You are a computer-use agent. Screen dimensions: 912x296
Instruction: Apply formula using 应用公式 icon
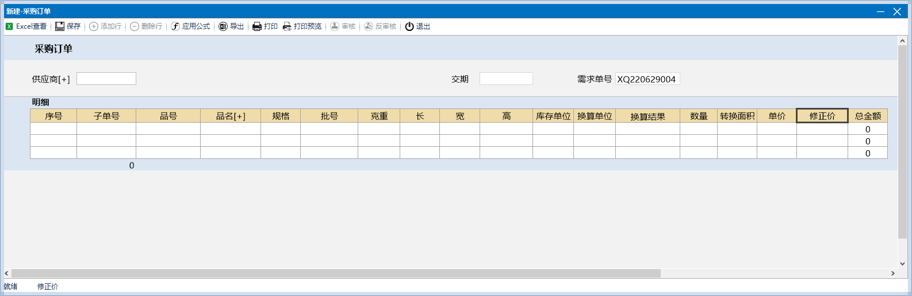tap(175, 26)
